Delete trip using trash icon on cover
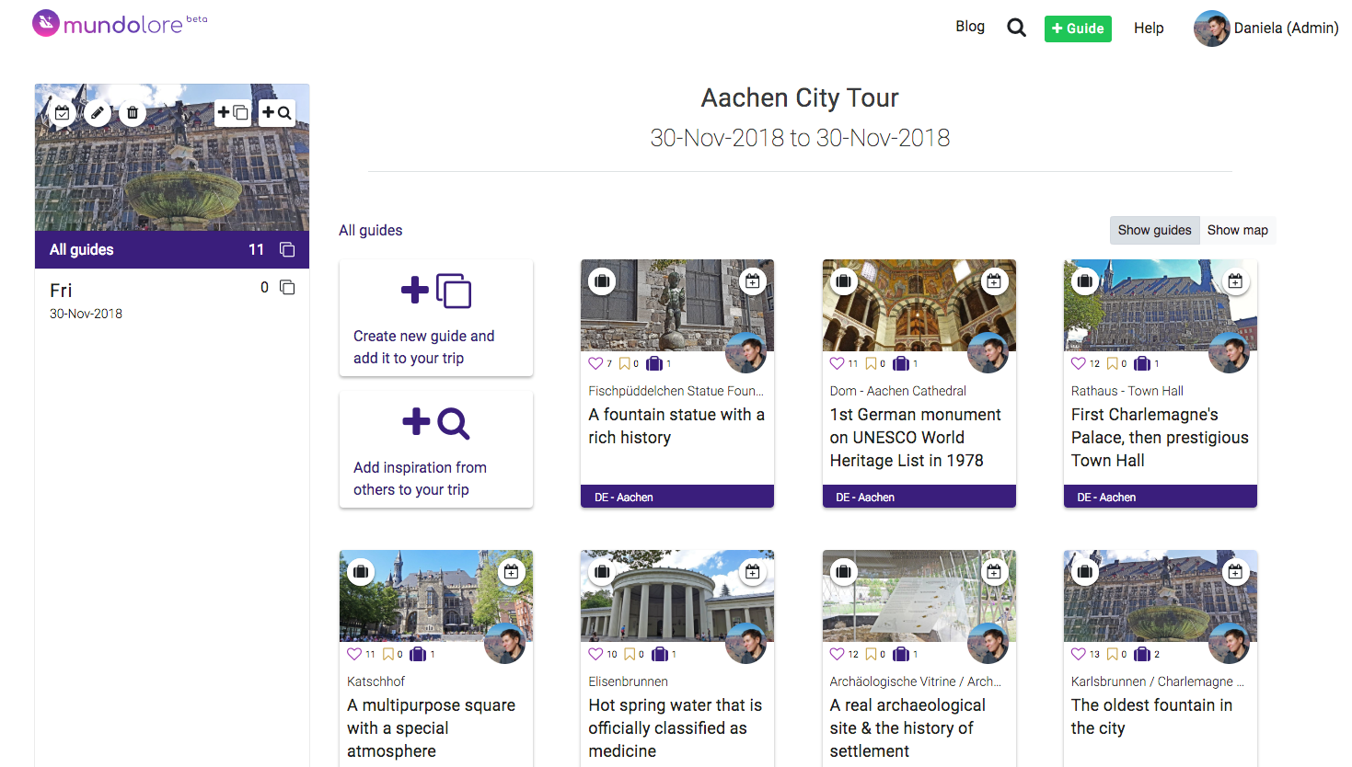The image size is (1352, 767). 133,113
